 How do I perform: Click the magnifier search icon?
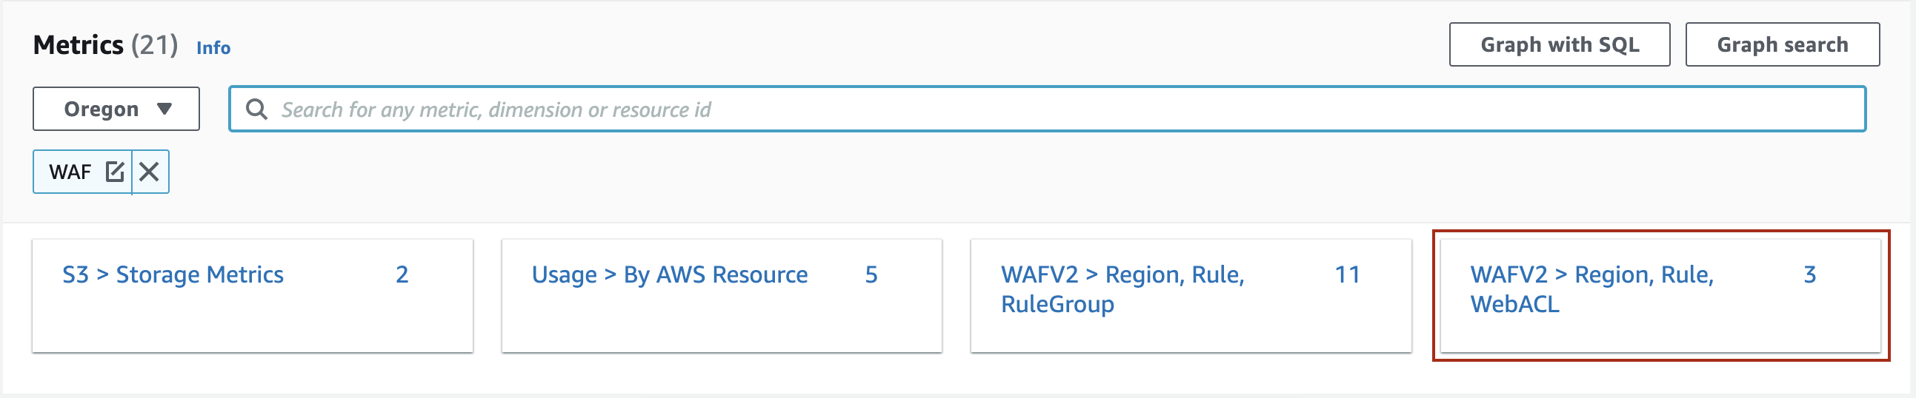[256, 109]
